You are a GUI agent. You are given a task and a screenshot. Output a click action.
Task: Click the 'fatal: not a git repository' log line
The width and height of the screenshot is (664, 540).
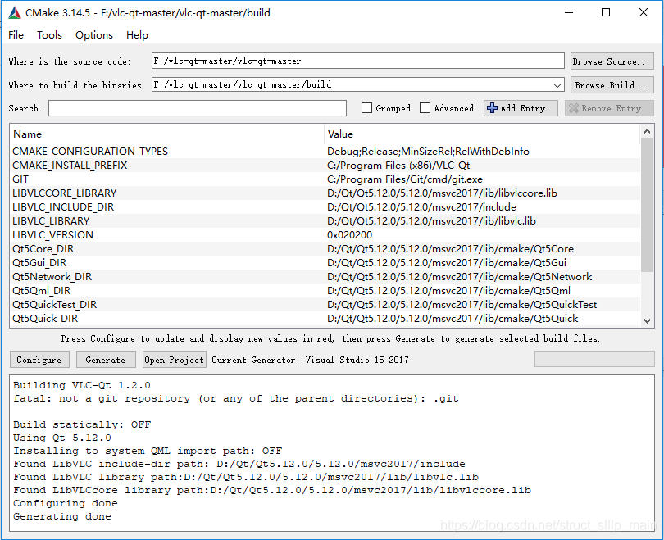236,399
